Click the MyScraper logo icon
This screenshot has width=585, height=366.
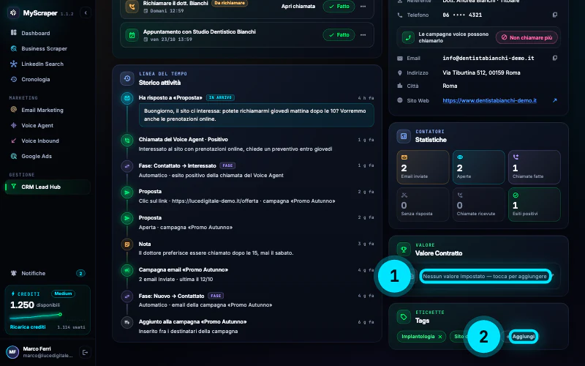pyautogui.click(x=13, y=12)
